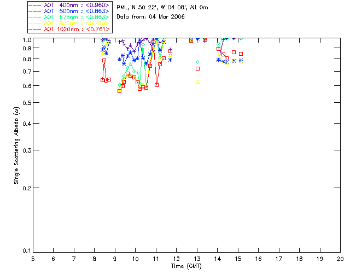Click the y-axis tick label 0.2
The height and width of the screenshot is (280, 350).
point(26,188)
